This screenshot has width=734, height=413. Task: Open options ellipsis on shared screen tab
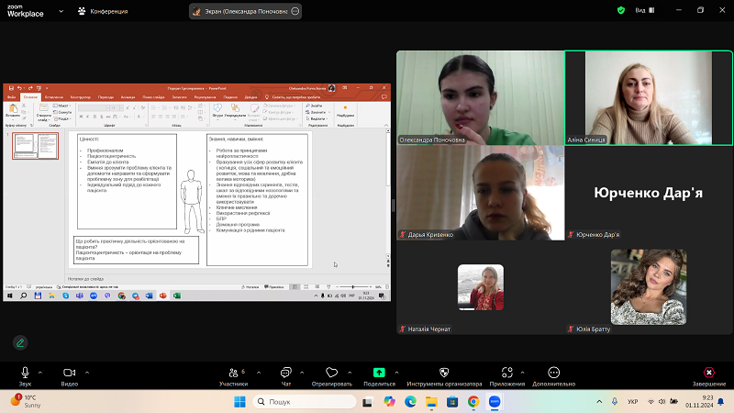click(x=295, y=11)
